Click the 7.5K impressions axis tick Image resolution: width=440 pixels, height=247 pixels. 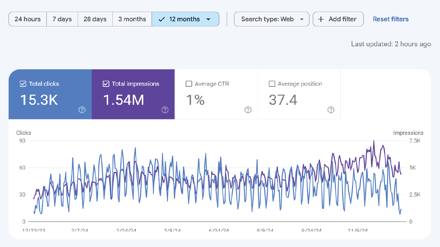[415, 141]
